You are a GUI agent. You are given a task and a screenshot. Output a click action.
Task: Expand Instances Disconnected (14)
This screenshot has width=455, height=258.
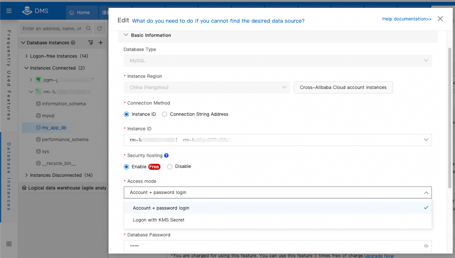pyautogui.click(x=26, y=175)
